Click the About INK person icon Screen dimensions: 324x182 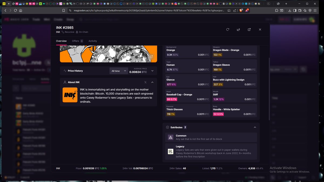pyautogui.click(x=65, y=82)
